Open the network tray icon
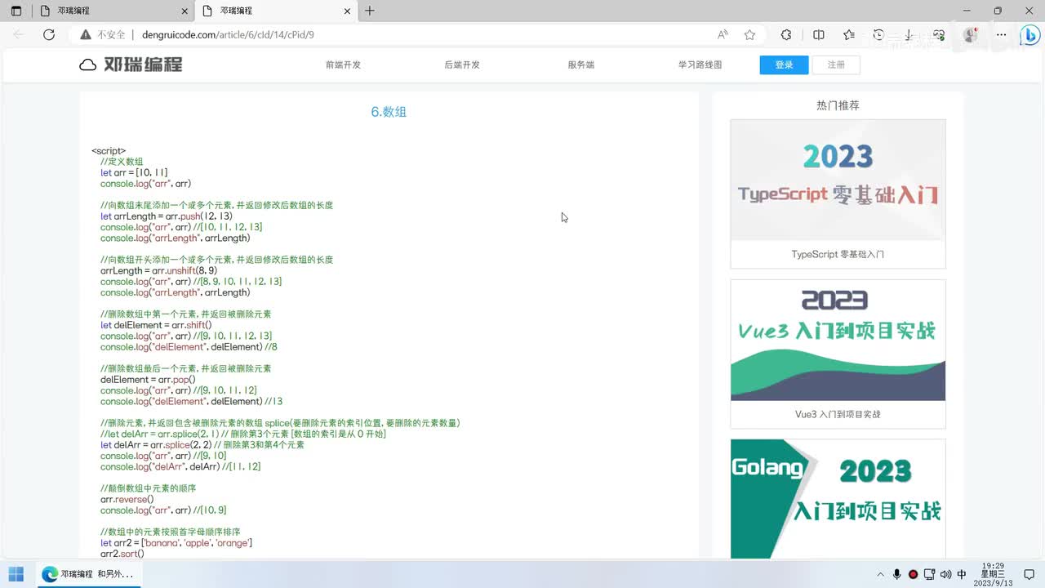Viewport: 1045px width, 588px height. [x=930, y=574]
